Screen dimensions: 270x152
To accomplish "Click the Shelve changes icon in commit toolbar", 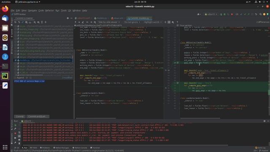I will (30, 22).
